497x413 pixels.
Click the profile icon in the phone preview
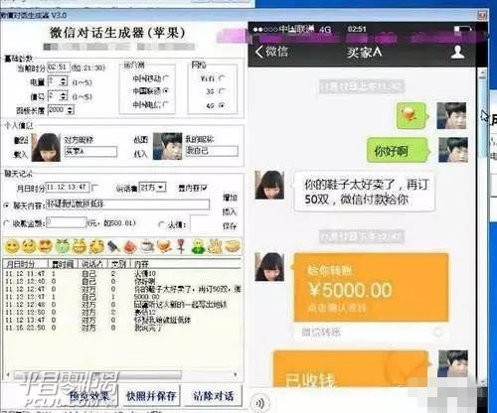click(x=457, y=52)
